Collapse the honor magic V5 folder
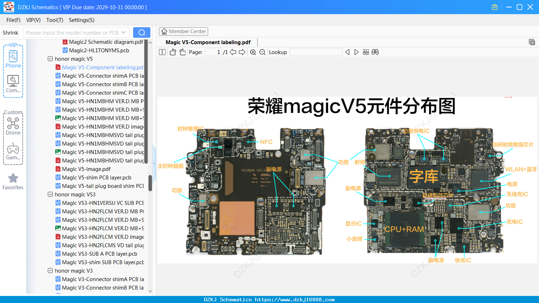This screenshot has height=303, width=539. click(50, 59)
